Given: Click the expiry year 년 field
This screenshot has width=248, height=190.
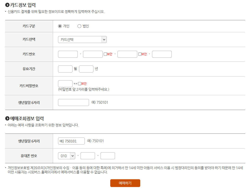Looking at the screenshot, I should click(86, 69).
